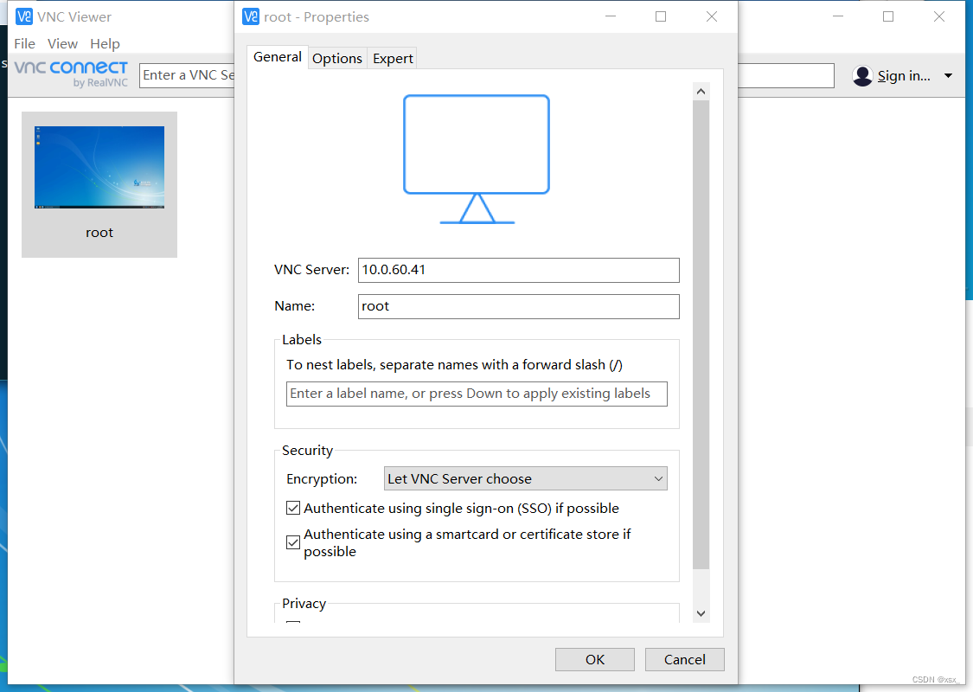The image size is (973, 692).
Task: Maximize the root - Properties dialog
Action: click(661, 16)
